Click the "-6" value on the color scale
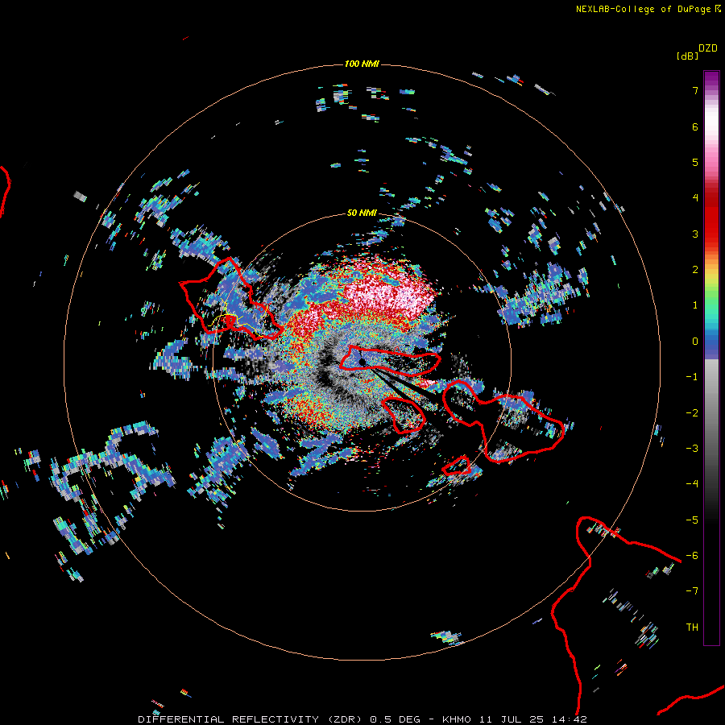The image size is (725, 725). (x=692, y=556)
